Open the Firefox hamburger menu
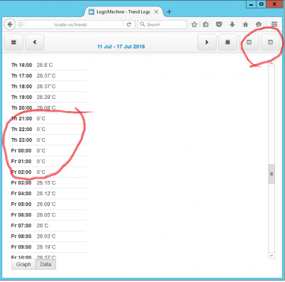Image resolution: width=285 pixels, height=282 pixels. click(274, 24)
